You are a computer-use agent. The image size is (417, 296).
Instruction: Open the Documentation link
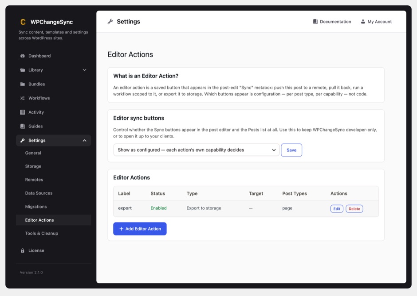[332, 22]
